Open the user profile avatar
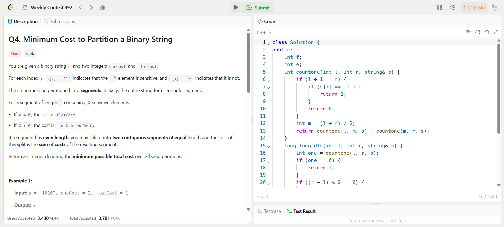Image resolution: width=504 pixels, height=227 pixels. (x=494, y=8)
